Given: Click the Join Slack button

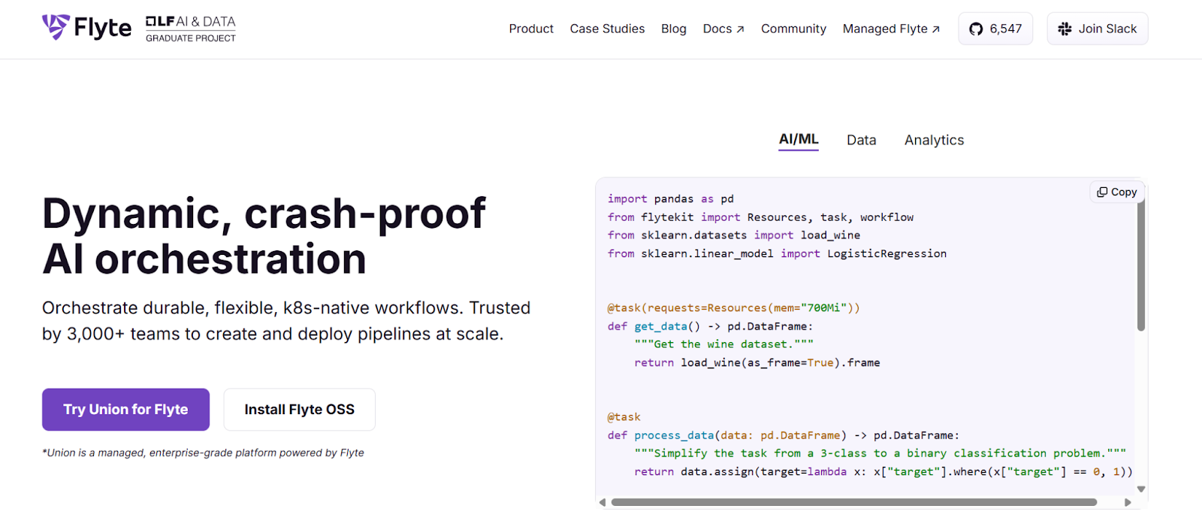Looking at the screenshot, I should 1098,29.
